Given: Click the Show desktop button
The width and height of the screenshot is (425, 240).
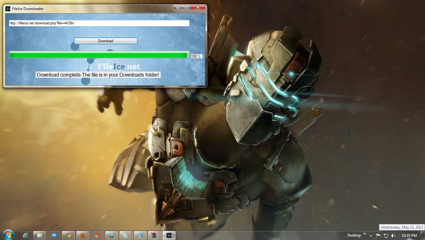Looking at the screenshot, I should 422,236.
